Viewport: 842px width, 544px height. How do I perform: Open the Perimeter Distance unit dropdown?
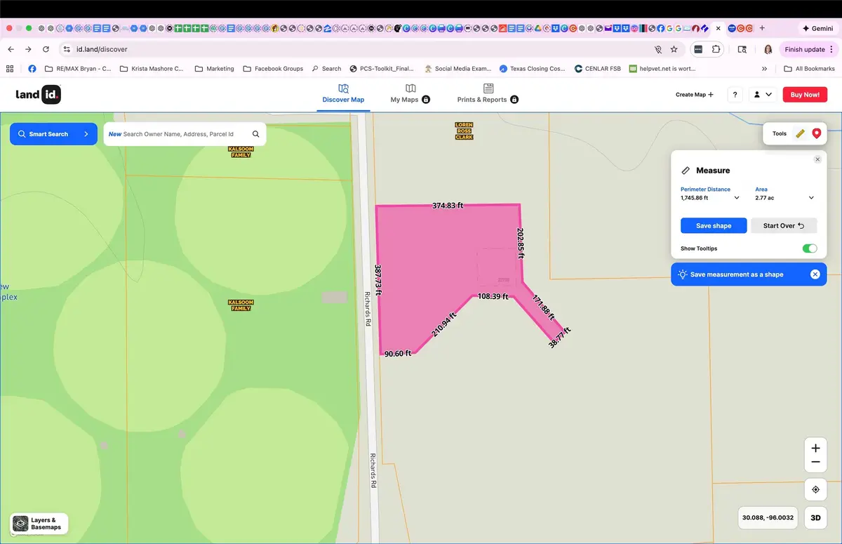[736, 198]
